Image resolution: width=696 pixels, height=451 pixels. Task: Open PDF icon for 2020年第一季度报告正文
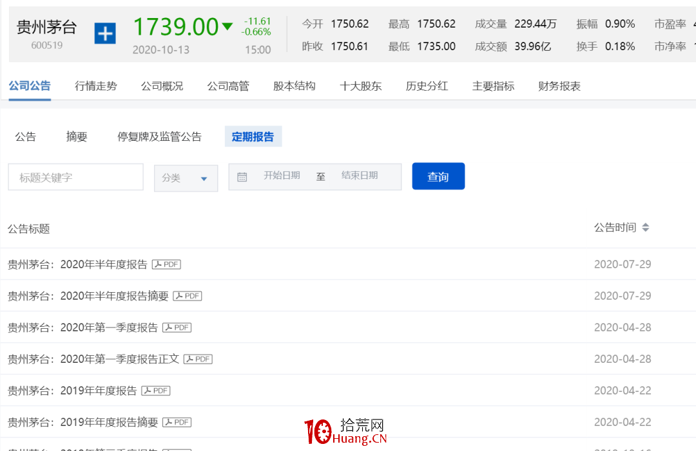pyautogui.click(x=198, y=359)
